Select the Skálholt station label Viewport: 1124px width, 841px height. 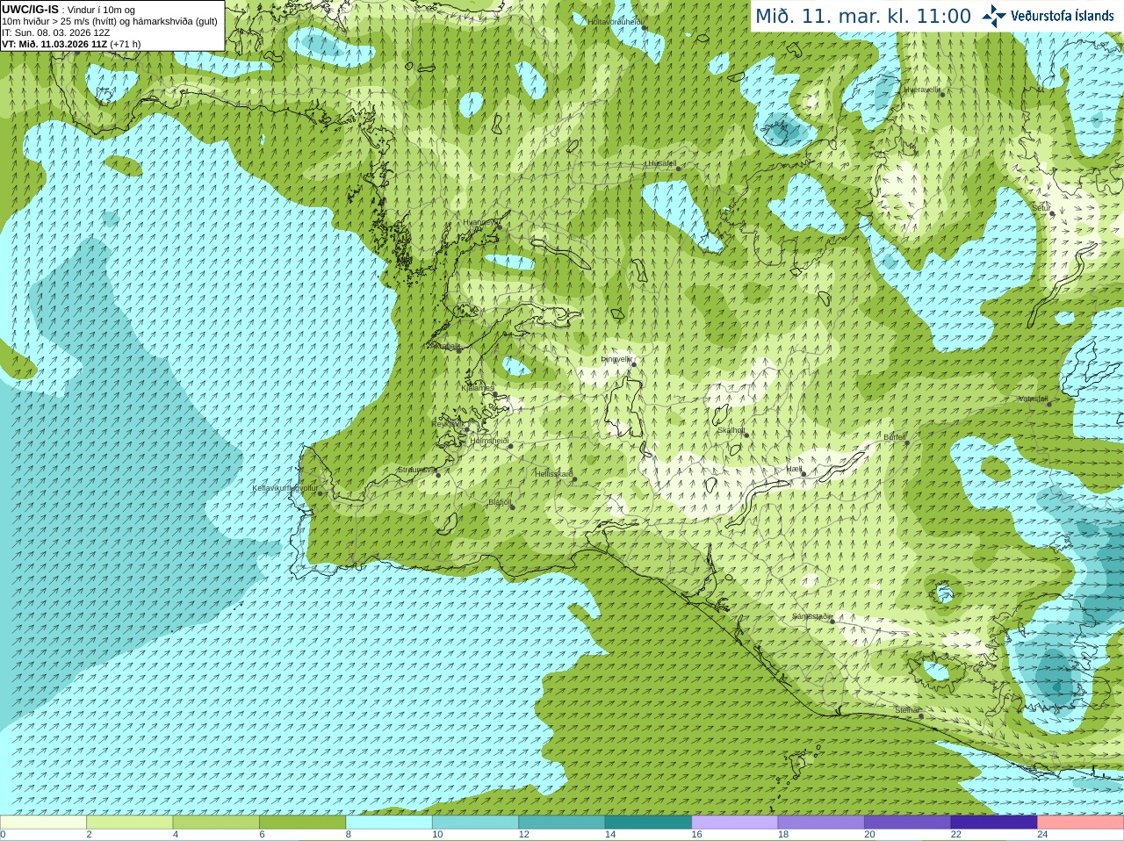tap(731, 430)
